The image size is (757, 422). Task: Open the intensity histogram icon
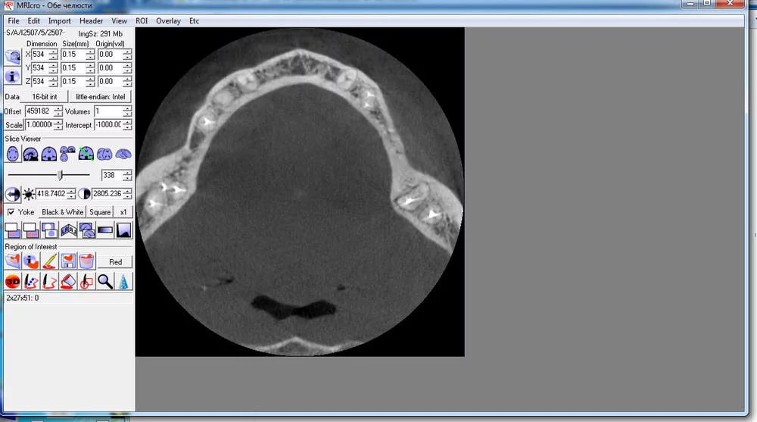(123, 230)
